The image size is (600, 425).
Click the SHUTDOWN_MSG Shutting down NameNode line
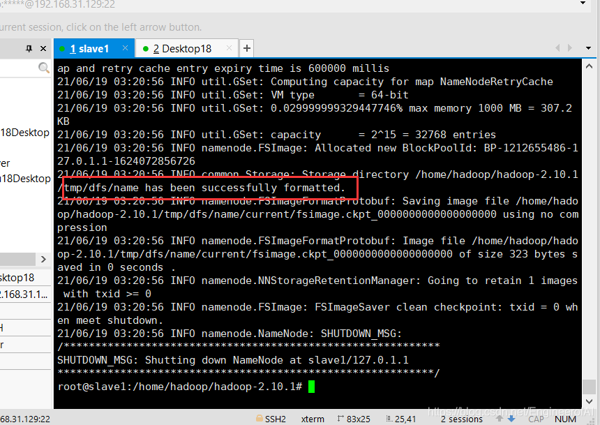click(x=233, y=360)
